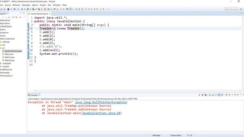This screenshot has width=244, height=137.
Task: Open the Search menu
Action: click(x=35, y=5)
